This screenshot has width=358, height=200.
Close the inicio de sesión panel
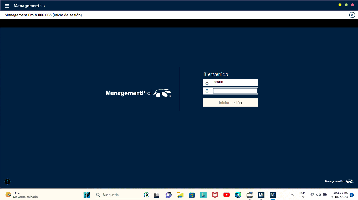(x=352, y=15)
